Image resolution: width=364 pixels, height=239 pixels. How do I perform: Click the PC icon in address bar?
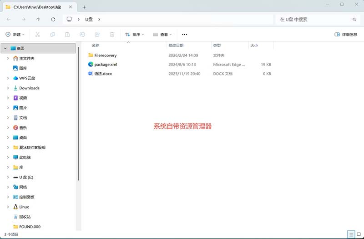[69, 19]
